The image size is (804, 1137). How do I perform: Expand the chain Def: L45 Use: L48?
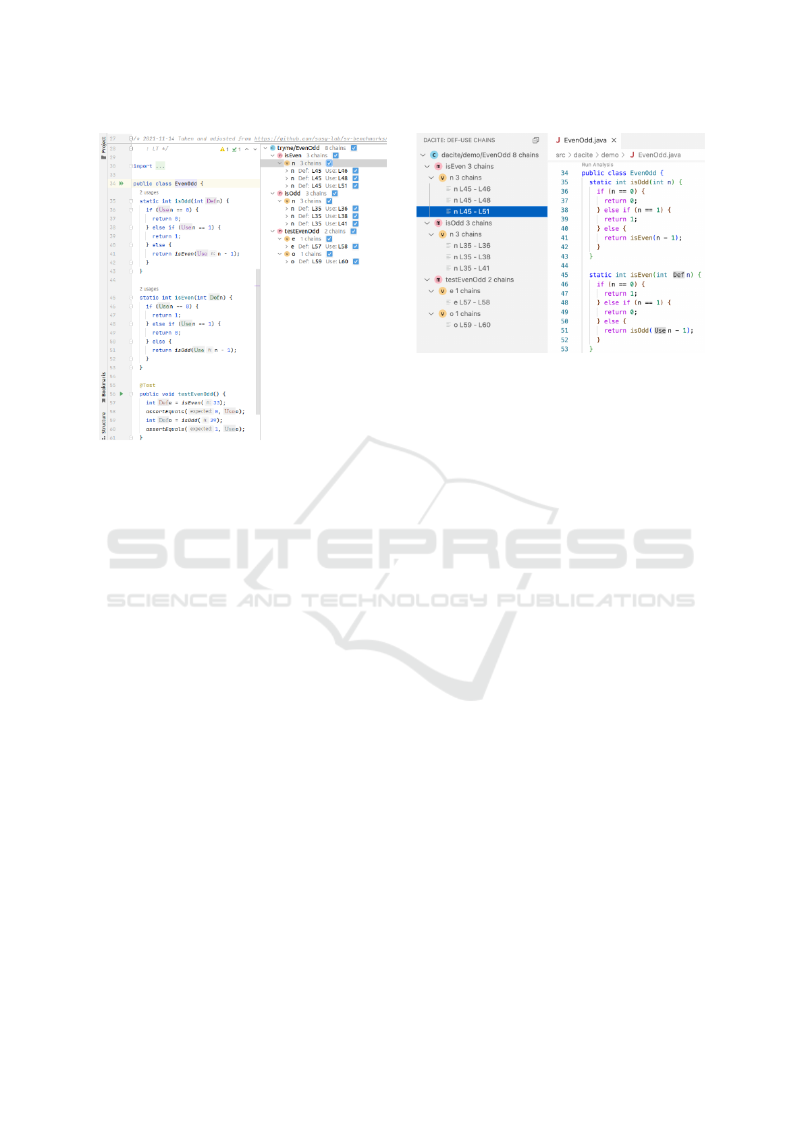pos(287,178)
